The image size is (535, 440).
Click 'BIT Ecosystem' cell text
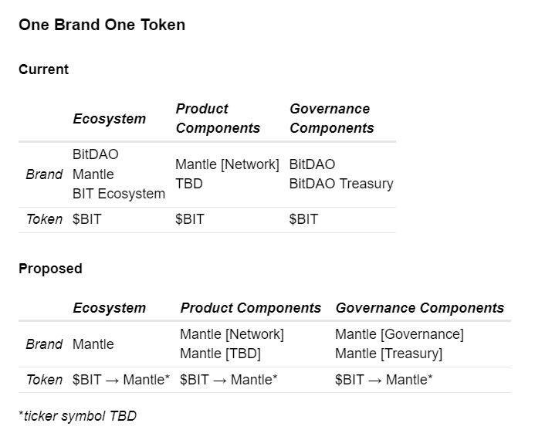(119, 194)
